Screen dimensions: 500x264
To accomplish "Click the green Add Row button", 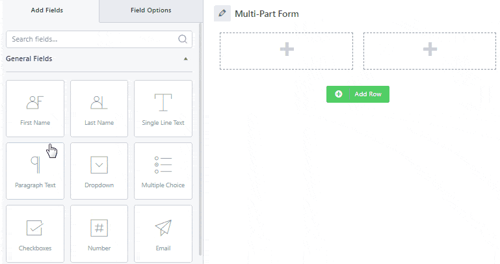I will [358, 94].
